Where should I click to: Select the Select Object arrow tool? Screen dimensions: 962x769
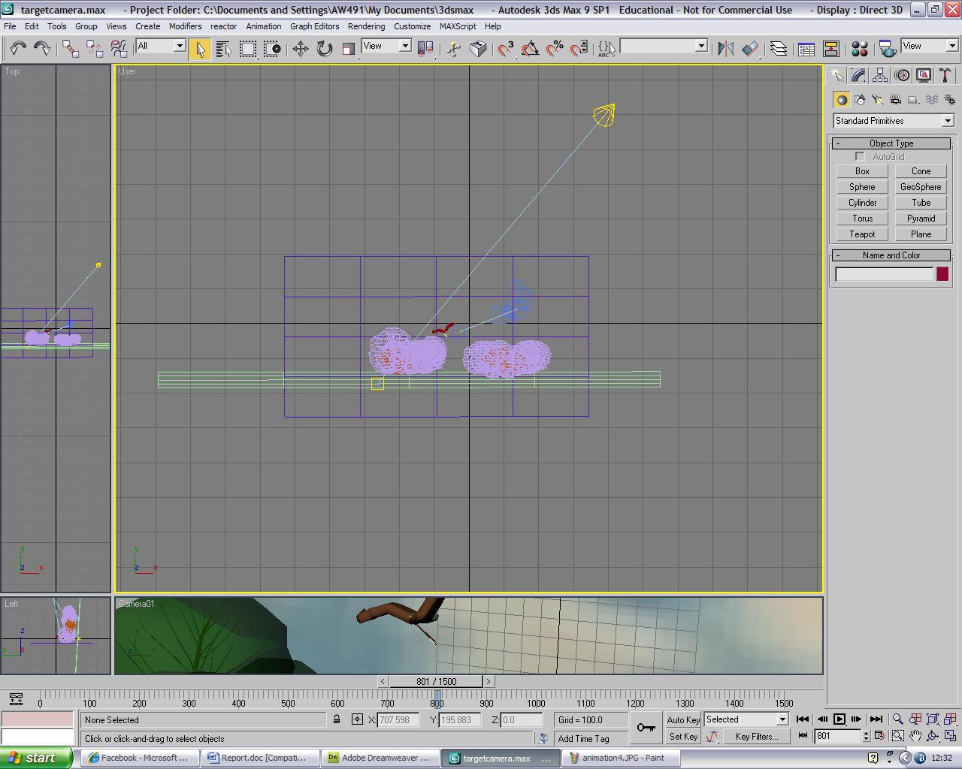click(199, 48)
